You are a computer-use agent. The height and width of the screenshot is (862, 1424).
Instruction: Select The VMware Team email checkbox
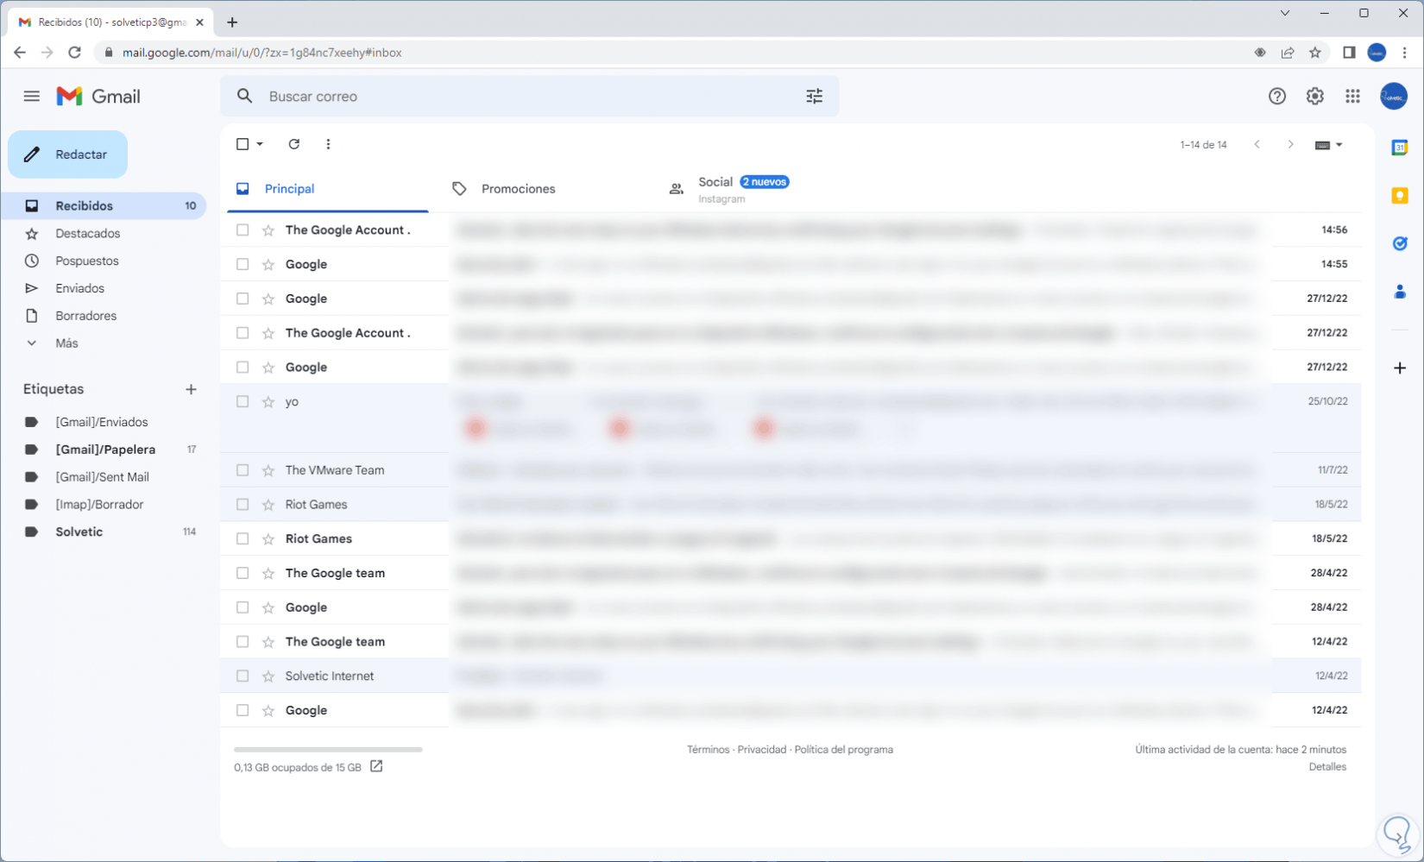243,470
